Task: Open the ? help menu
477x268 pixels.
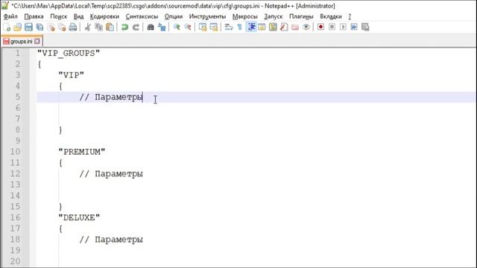Action: point(350,16)
